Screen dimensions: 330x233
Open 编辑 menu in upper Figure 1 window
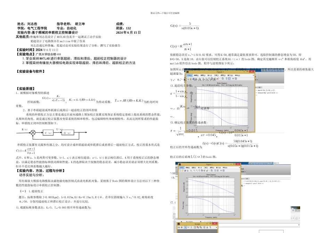[196, 76]
